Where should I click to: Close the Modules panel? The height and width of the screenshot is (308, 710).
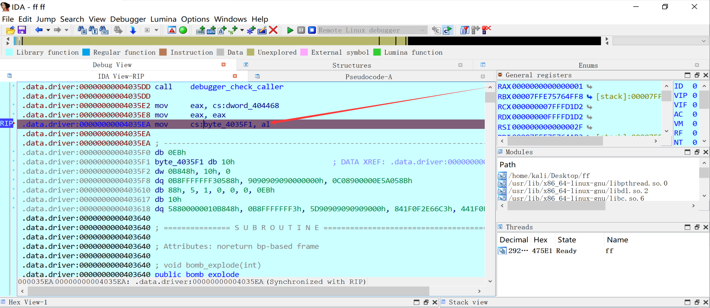[706, 152]
